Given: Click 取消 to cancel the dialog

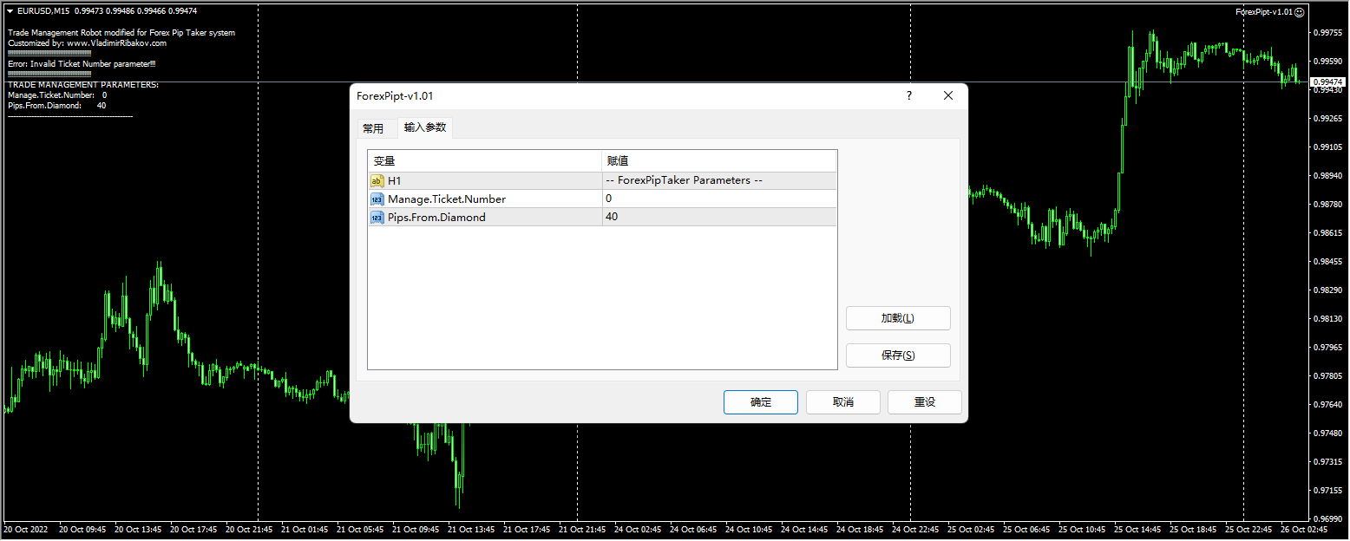Looking at the screenshot, I should (x=842, y=401).
